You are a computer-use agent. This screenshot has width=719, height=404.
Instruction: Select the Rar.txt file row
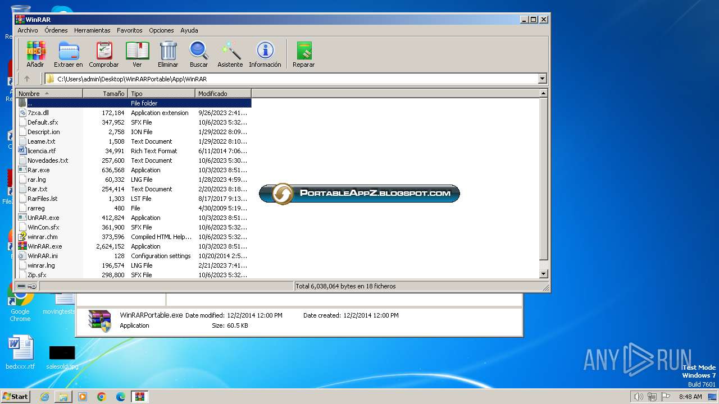coord(134,189)
